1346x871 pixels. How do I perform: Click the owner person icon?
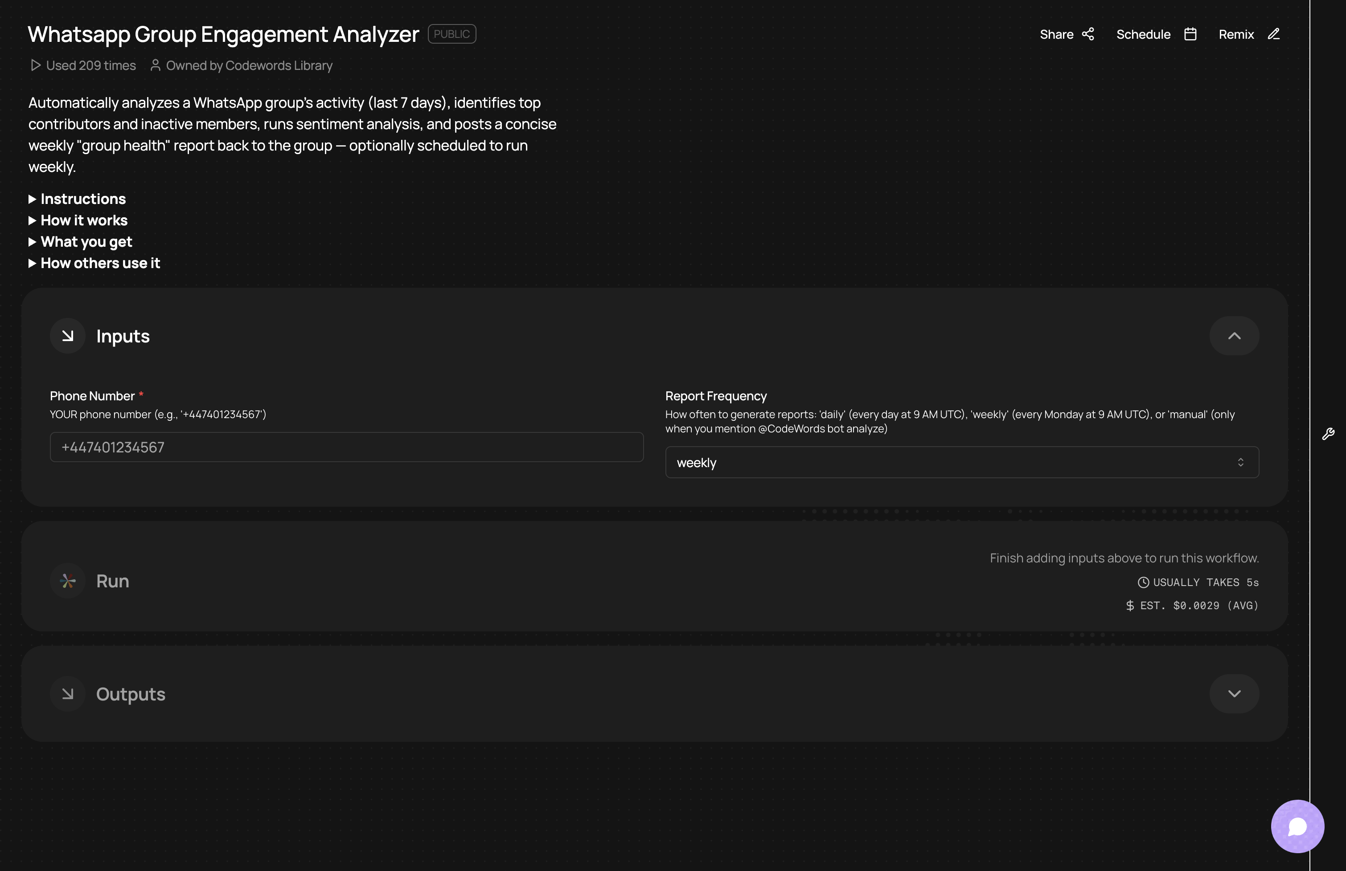click(x=155, y=65)
